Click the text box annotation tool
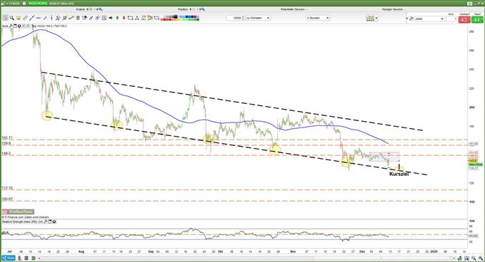 [104, 18]
